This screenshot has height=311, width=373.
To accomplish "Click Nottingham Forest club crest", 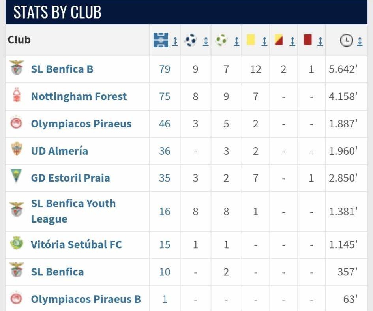I will coord(17,95).
